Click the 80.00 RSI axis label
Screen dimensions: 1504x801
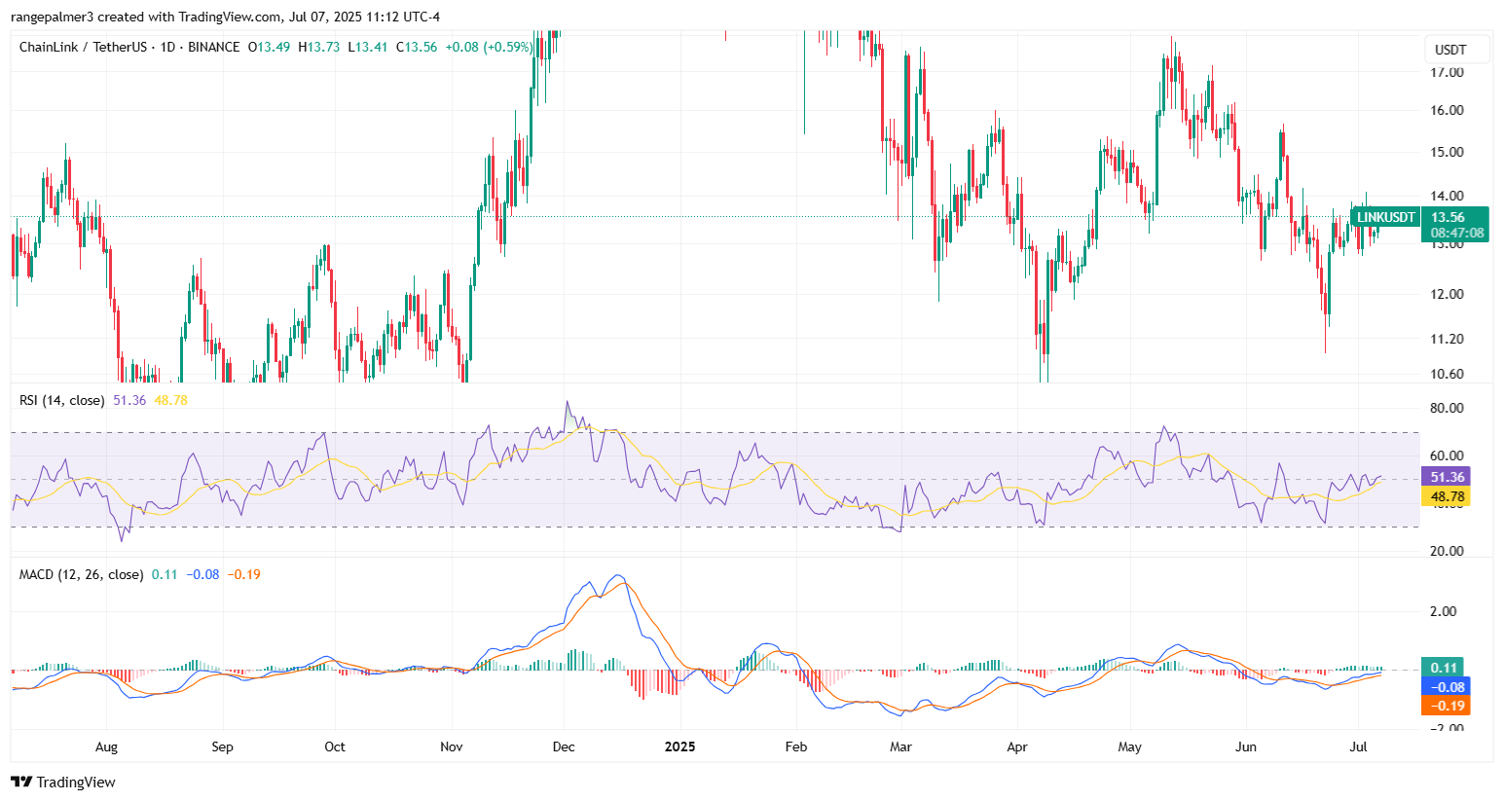[1447, 408]
